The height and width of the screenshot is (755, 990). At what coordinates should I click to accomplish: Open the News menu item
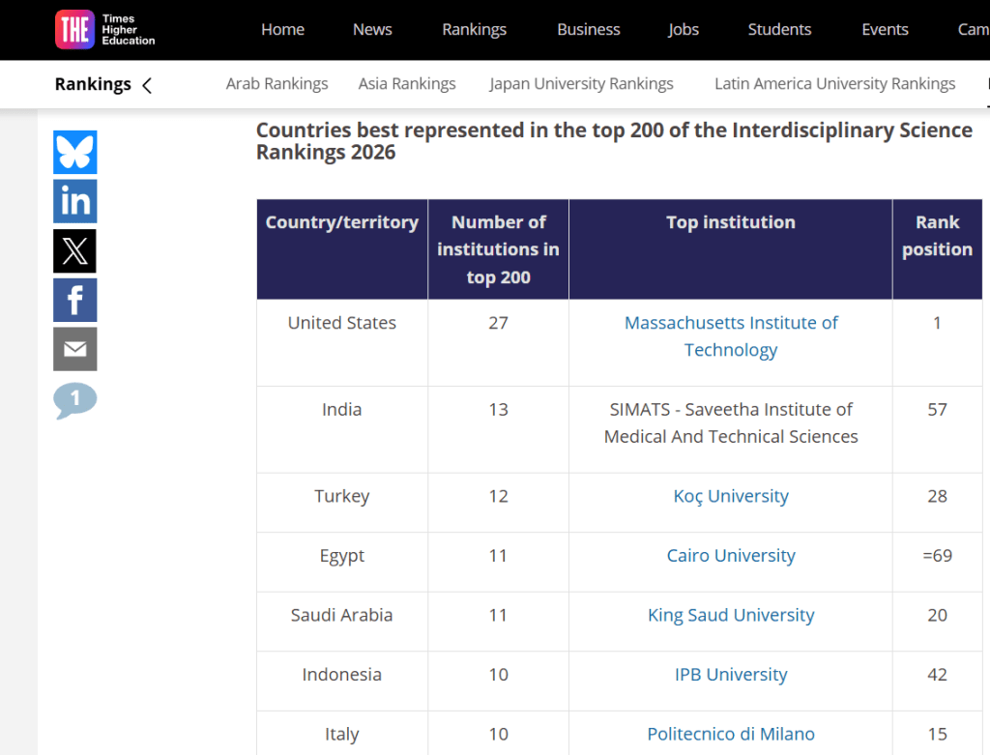coord(372,29)
